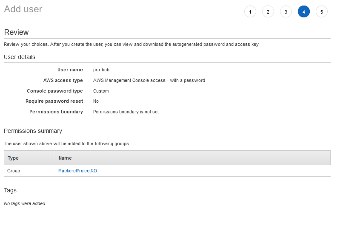Click the 'No tags were added' message
This screenshot has height=228, width=340.
(25, 203)
